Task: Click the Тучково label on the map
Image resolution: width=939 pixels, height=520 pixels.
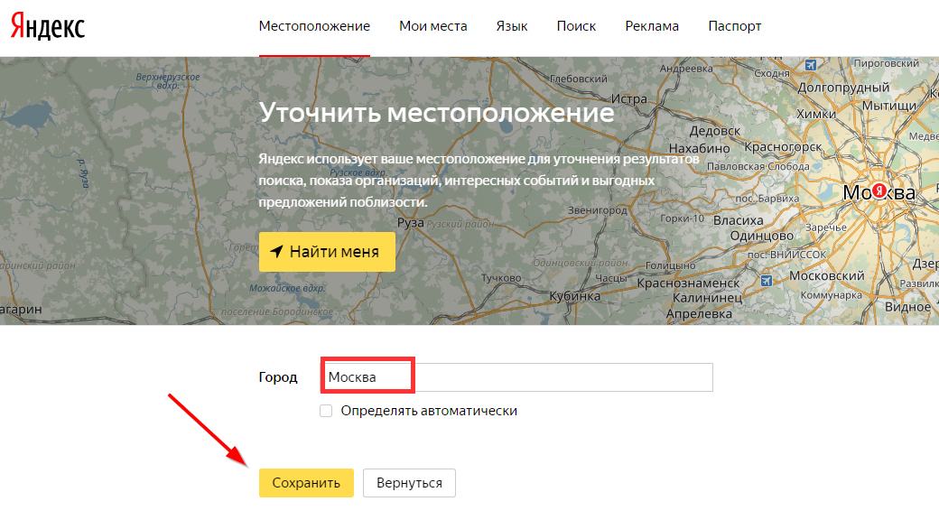Action: tap(501, 278)
